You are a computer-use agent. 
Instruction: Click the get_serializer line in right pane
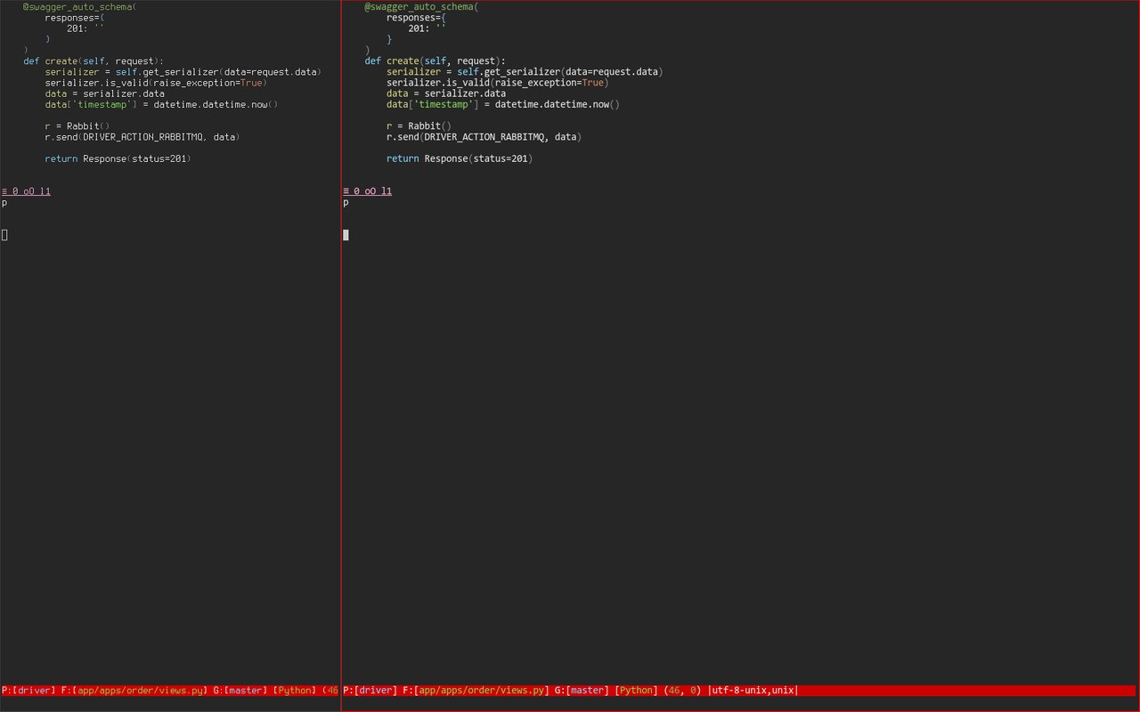tap(525, 72)
